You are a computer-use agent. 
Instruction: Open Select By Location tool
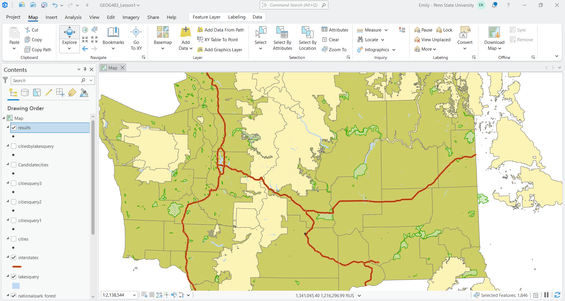coord(307,38)
